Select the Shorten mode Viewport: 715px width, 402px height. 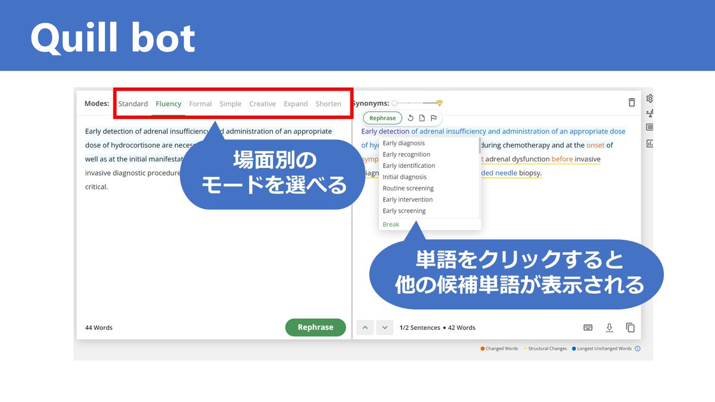point(328,104)
